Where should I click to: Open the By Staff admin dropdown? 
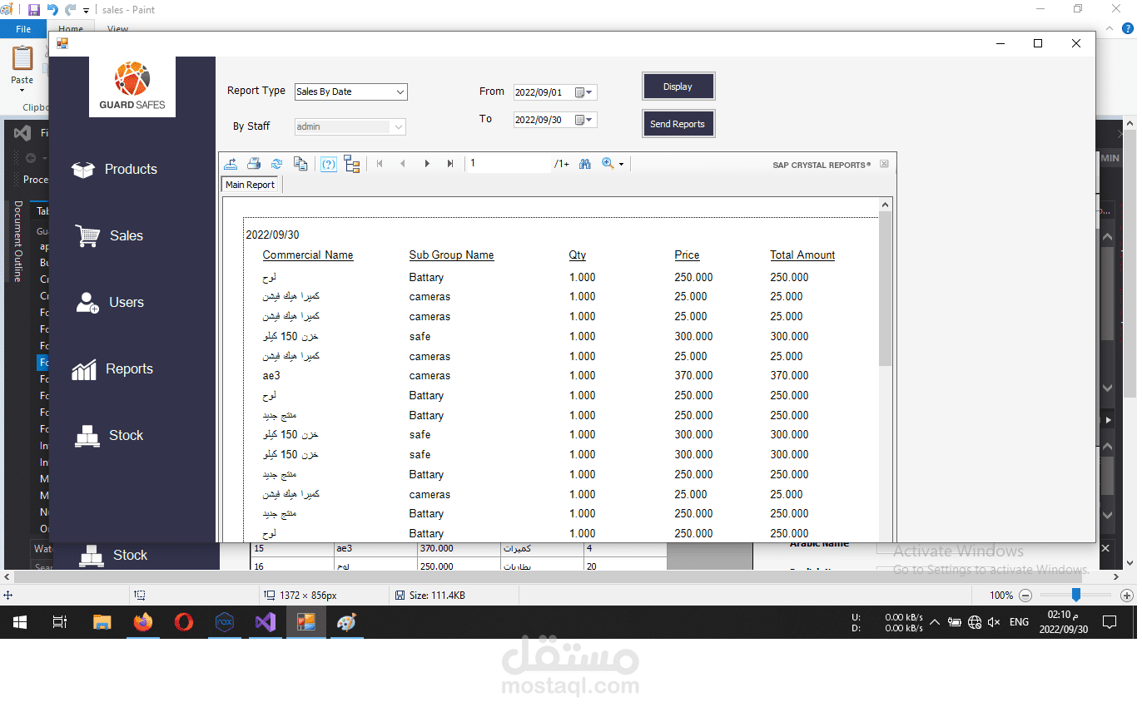pos(350,126)
